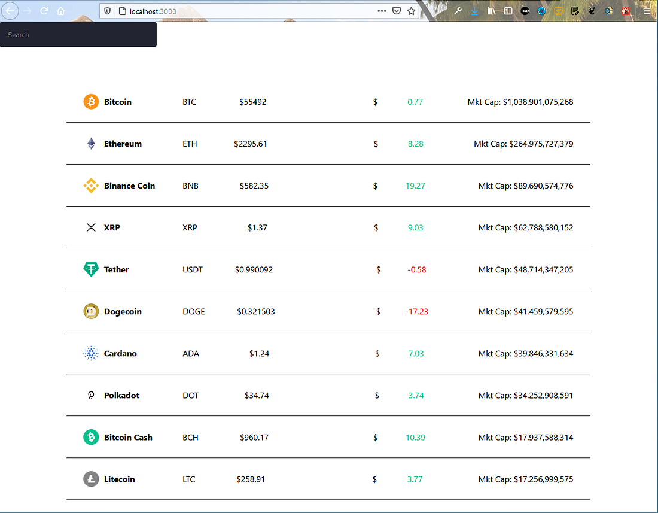Image resolution: width=658 pixels, height=513 pixels.
Task: Click the wrench extension icon
Action: pyautogui.click(x=458, y=11)
